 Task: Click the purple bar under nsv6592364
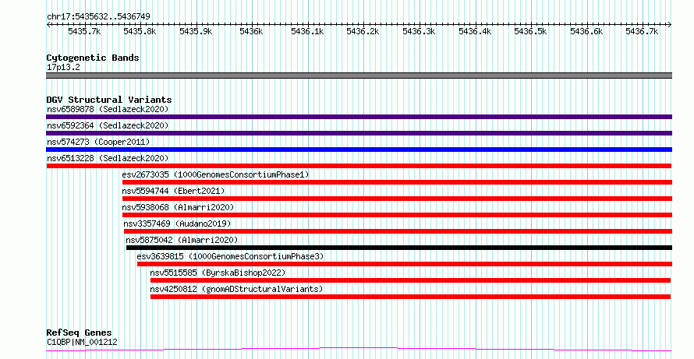pos(359,133)
